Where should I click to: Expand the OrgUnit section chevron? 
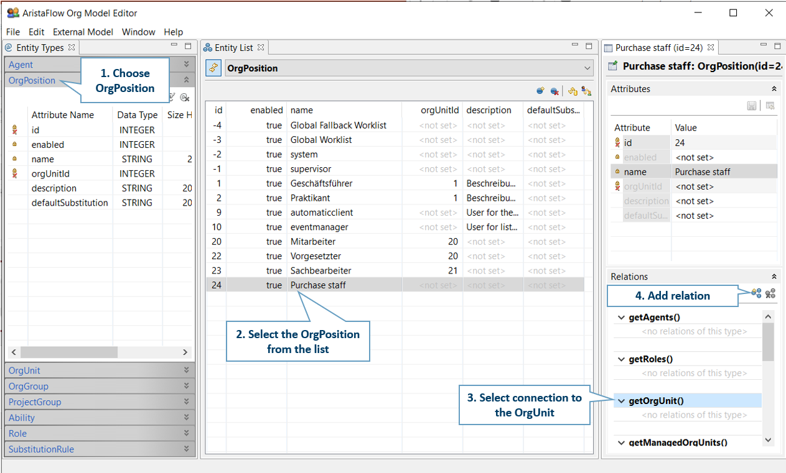coord(186,370)
